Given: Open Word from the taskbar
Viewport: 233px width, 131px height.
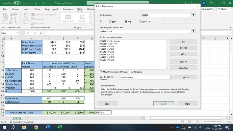Looking at the screenshot, I should click(x=48, y=127).
